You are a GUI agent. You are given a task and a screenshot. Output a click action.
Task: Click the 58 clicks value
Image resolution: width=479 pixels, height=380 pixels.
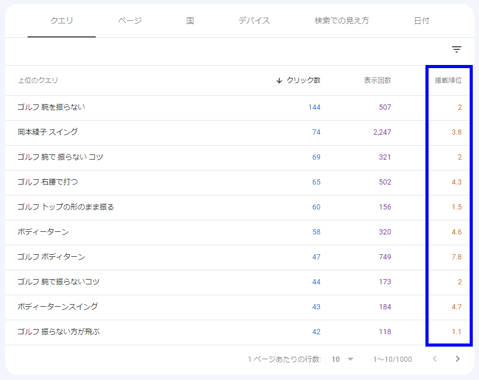pyautogui.click(x=316, y=232)
